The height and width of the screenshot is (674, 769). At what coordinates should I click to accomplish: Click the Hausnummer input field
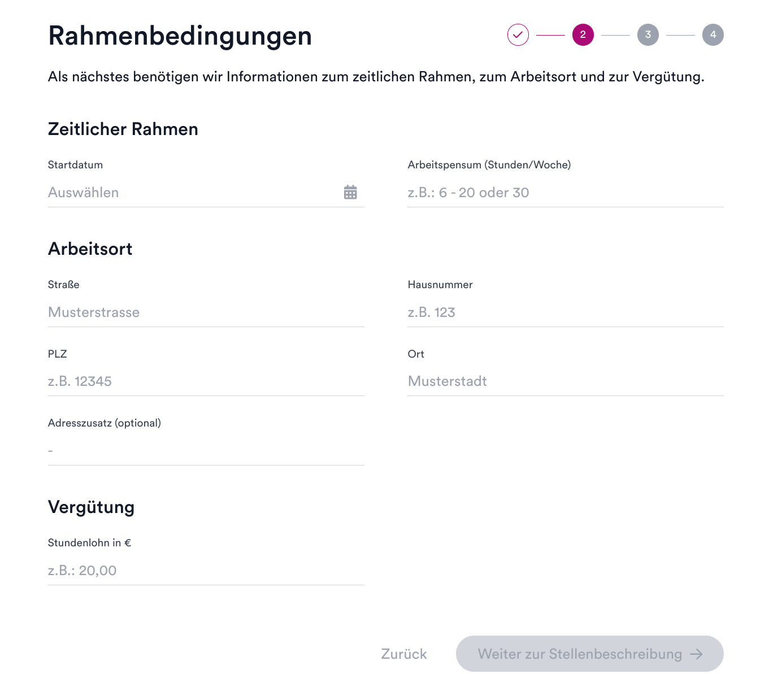(x=565, y=312)
